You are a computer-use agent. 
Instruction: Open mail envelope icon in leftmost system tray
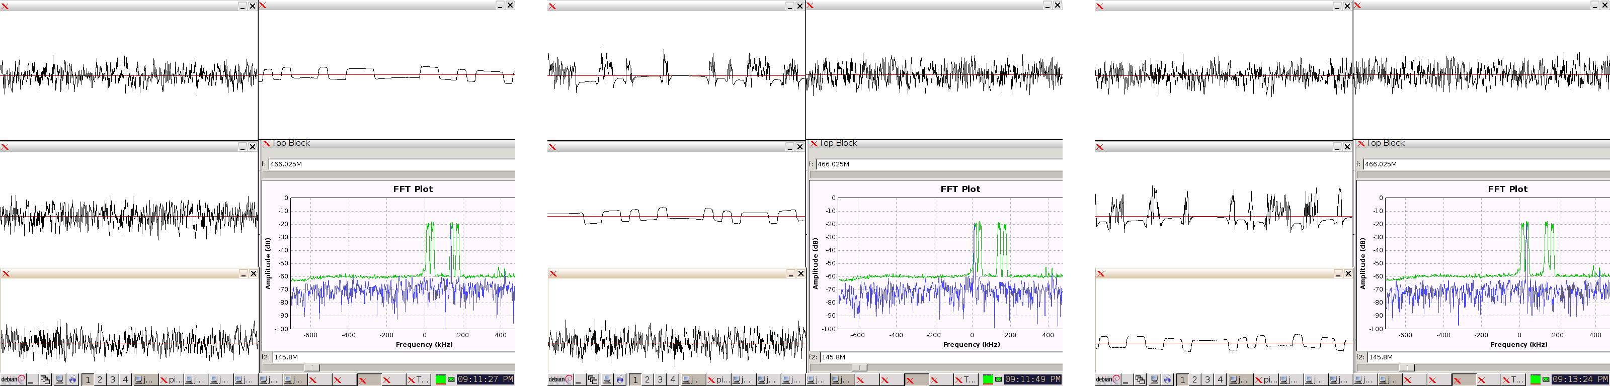pyautogui.click(x=451, y=379)
